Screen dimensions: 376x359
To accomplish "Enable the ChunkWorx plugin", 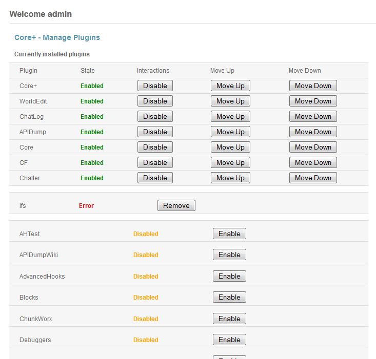I will 229,319.
